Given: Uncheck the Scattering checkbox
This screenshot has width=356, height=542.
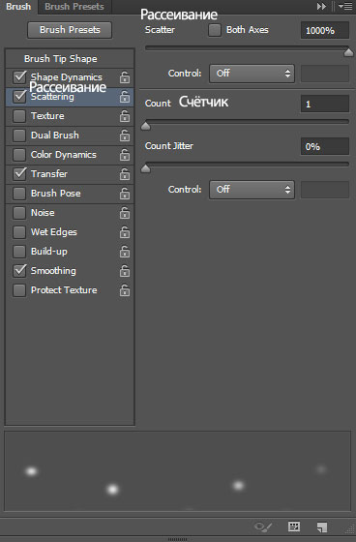Looking at the screenshot, I should tap(19, 97).
